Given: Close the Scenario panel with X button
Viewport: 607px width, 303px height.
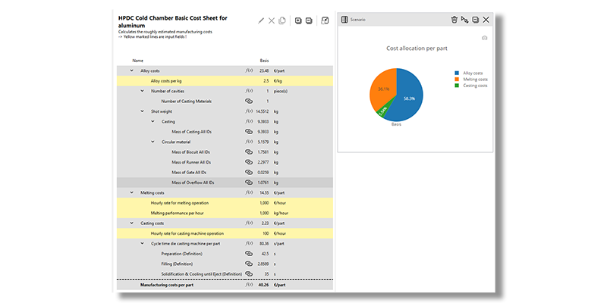Looking at the screenshot, I should coord(486,19).
